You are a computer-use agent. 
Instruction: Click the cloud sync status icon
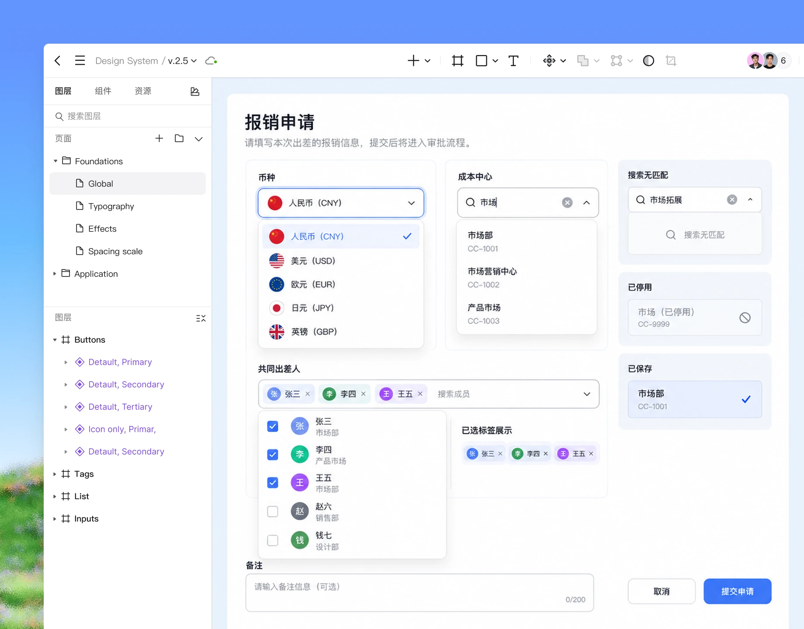click(x=211, y=61)
